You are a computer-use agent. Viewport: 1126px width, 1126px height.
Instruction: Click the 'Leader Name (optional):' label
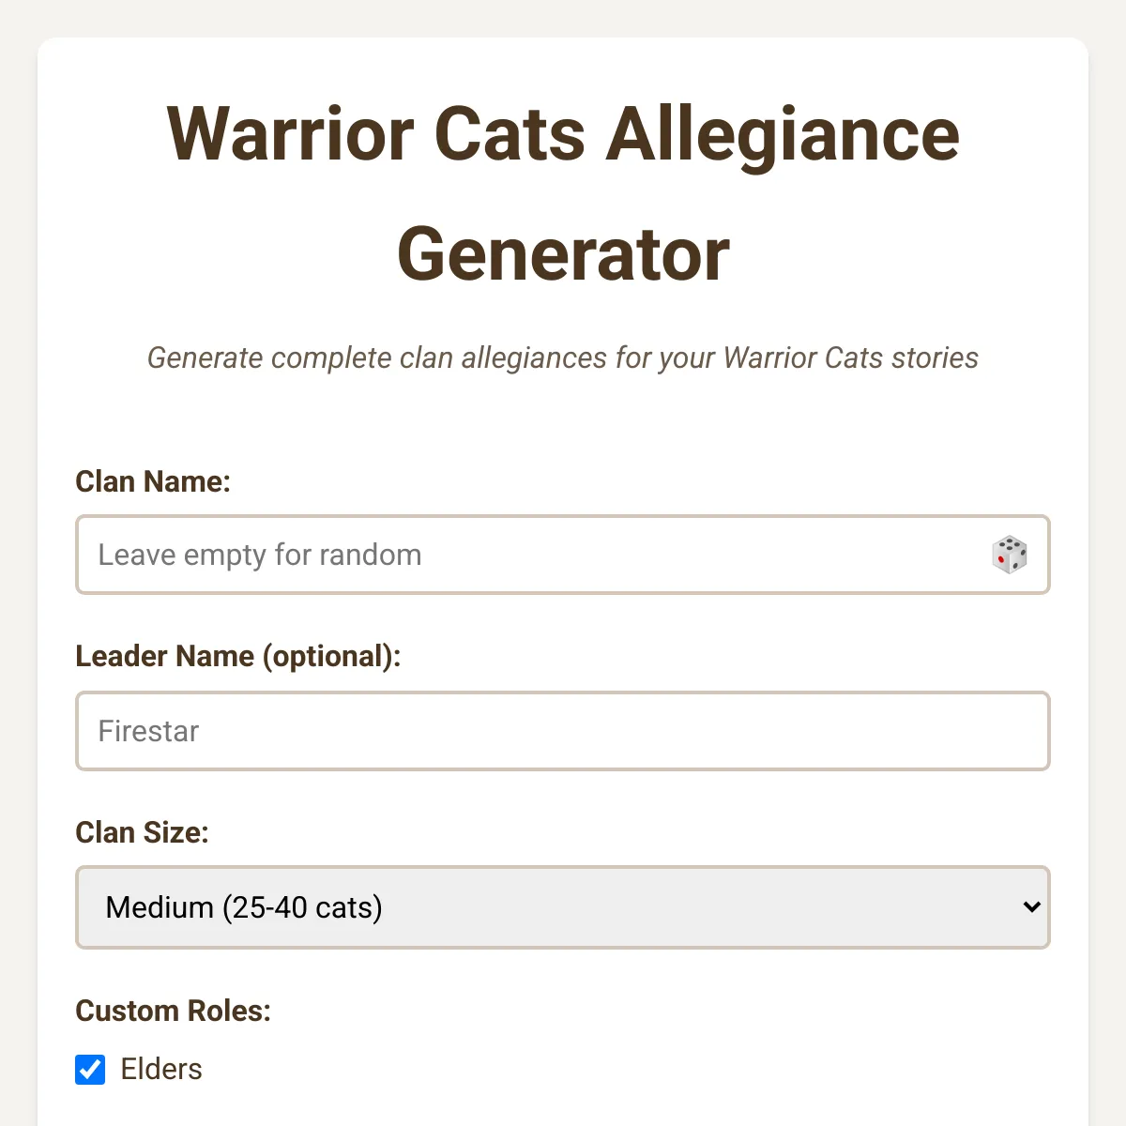(x=238, y=656)
